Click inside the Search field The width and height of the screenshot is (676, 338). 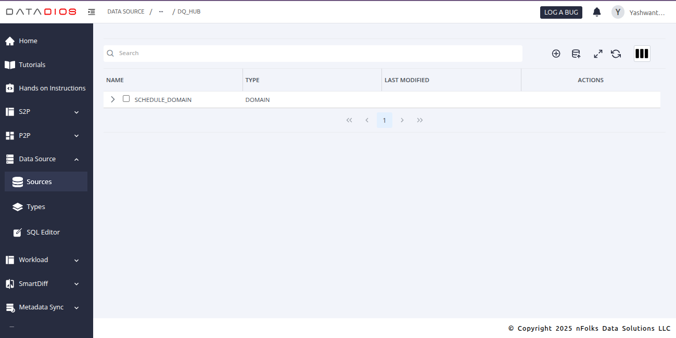click(312, 53)
